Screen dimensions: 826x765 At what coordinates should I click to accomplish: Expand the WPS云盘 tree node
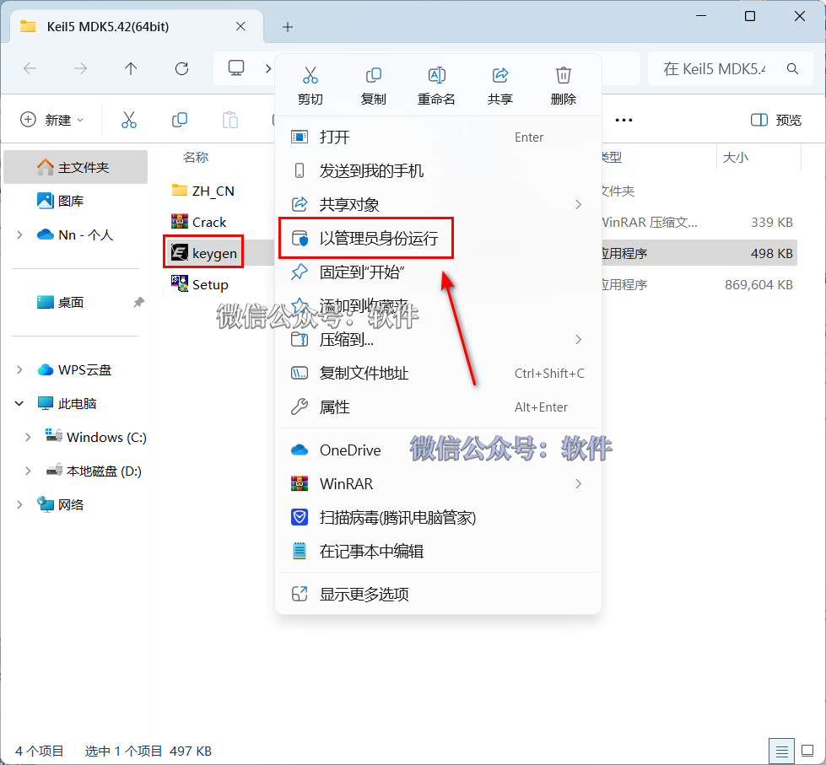19,370
